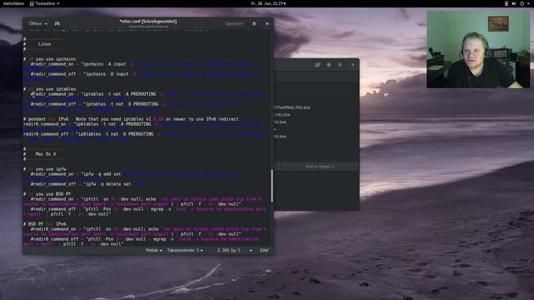
Task: Click the #redir_command_off 'ipfw -q delete set' line
Action: pyautogui.click(x=88, y=184)
